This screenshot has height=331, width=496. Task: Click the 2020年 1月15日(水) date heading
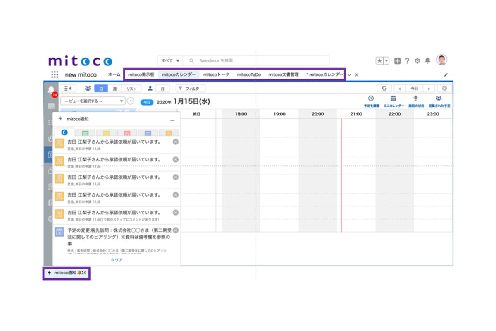click(x=183, y=102)
